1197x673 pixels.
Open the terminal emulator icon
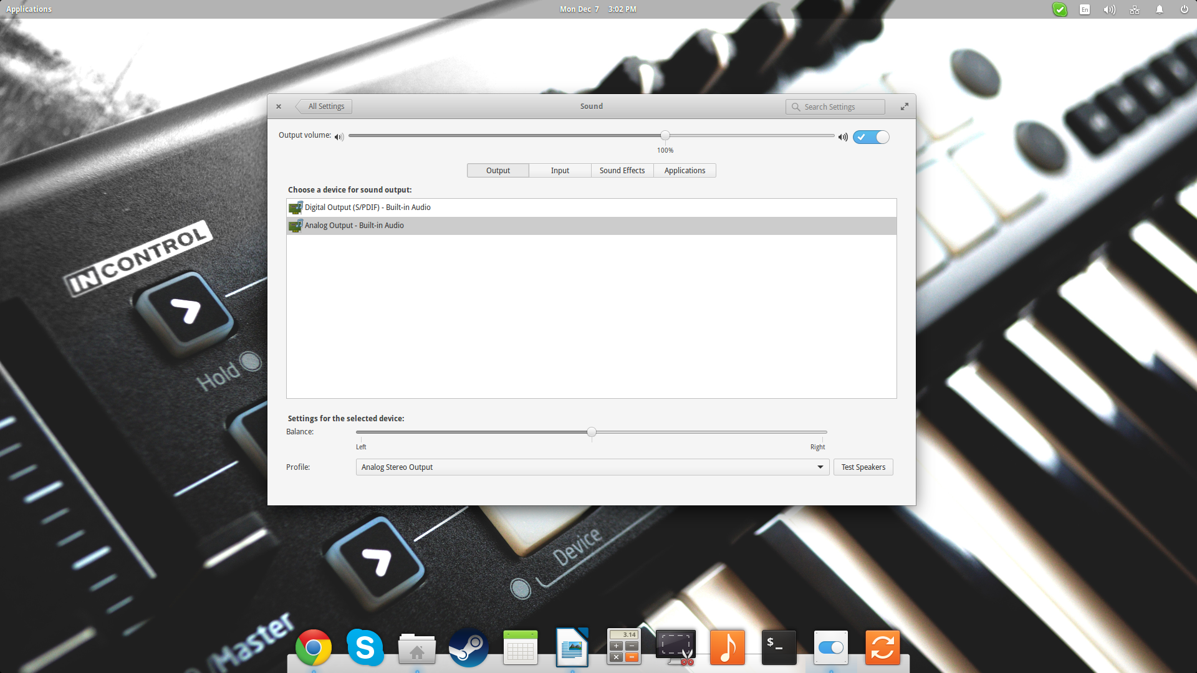(x=777, y=647)
